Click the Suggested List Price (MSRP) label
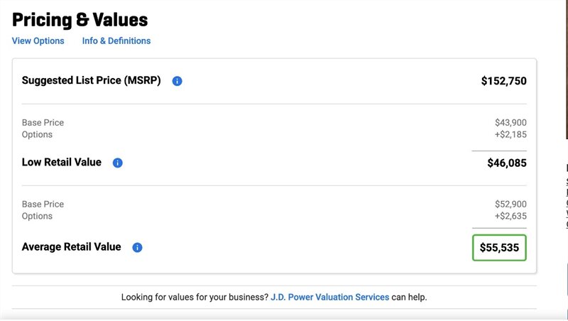The image size is (568, 321). coord(92,81)
